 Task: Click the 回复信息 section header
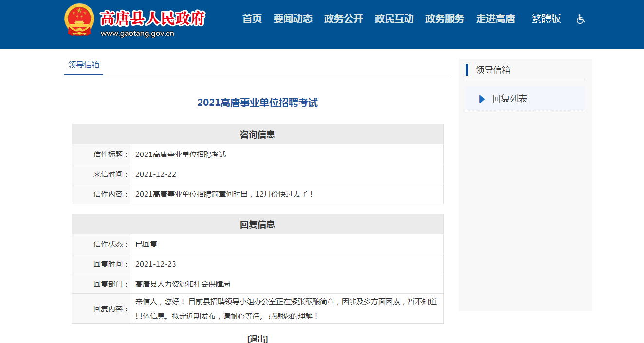tap(258, 224)
